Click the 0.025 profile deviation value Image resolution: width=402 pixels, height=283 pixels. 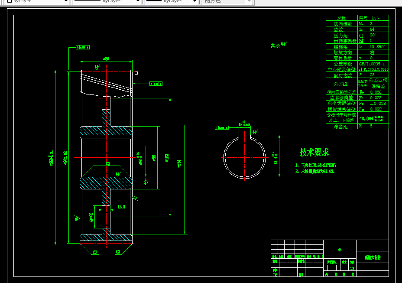tap(376, 98)
